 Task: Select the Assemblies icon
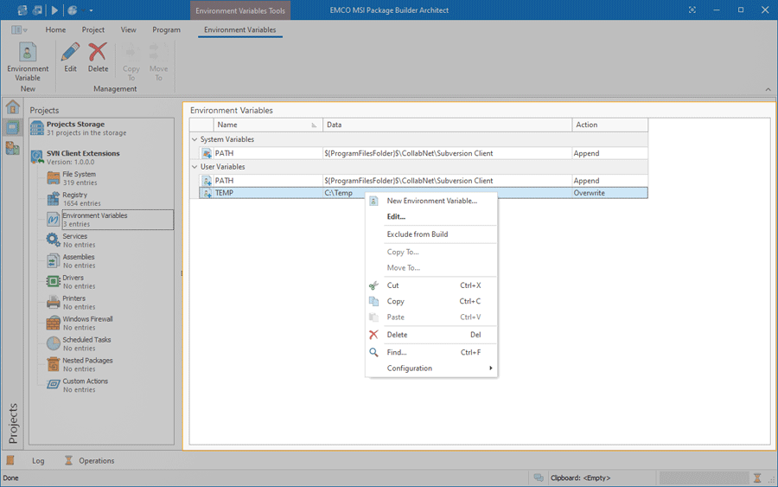coord(53,260)
